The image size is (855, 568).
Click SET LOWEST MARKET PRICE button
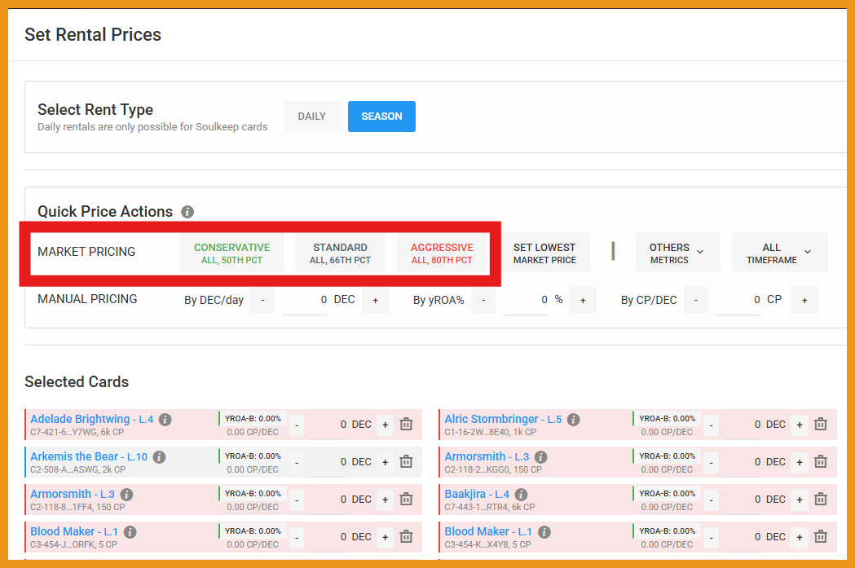click(544, 253)
